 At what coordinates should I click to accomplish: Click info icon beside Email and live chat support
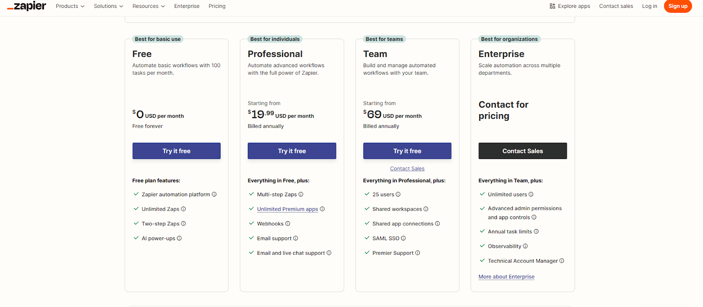[x=329, y=253]
